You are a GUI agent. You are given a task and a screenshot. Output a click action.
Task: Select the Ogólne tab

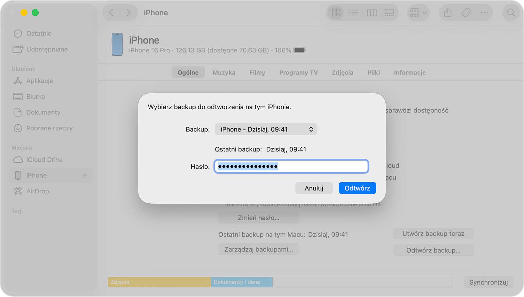[188, 73]
